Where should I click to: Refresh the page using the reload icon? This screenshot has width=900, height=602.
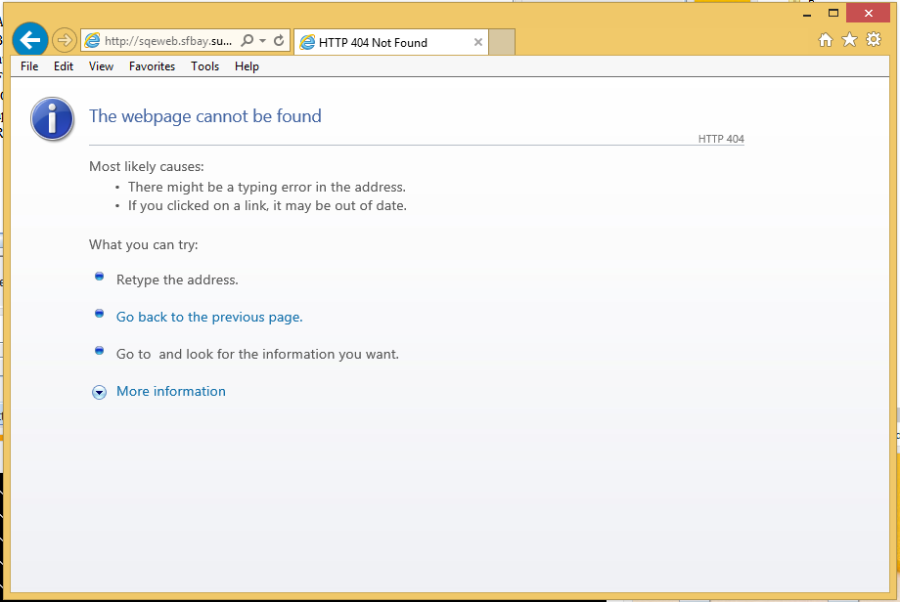[279, 41]
